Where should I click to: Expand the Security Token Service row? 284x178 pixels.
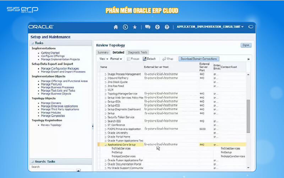pyautogui.click(x=105, y=118)
